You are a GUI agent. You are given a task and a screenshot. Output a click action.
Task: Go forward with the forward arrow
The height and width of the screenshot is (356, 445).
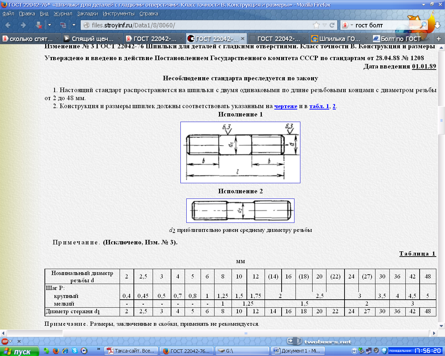point(23,25)
